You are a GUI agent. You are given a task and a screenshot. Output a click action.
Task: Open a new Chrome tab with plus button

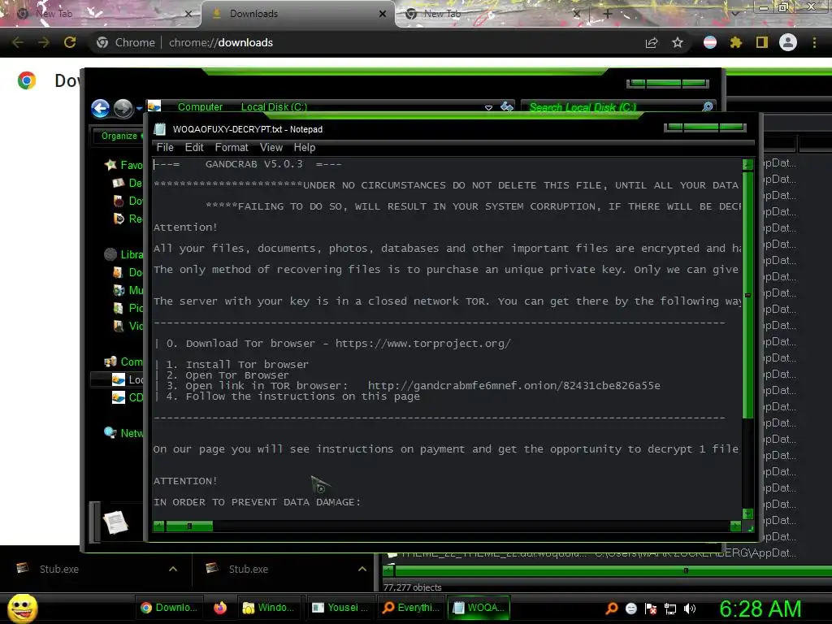tap(608, 14)
